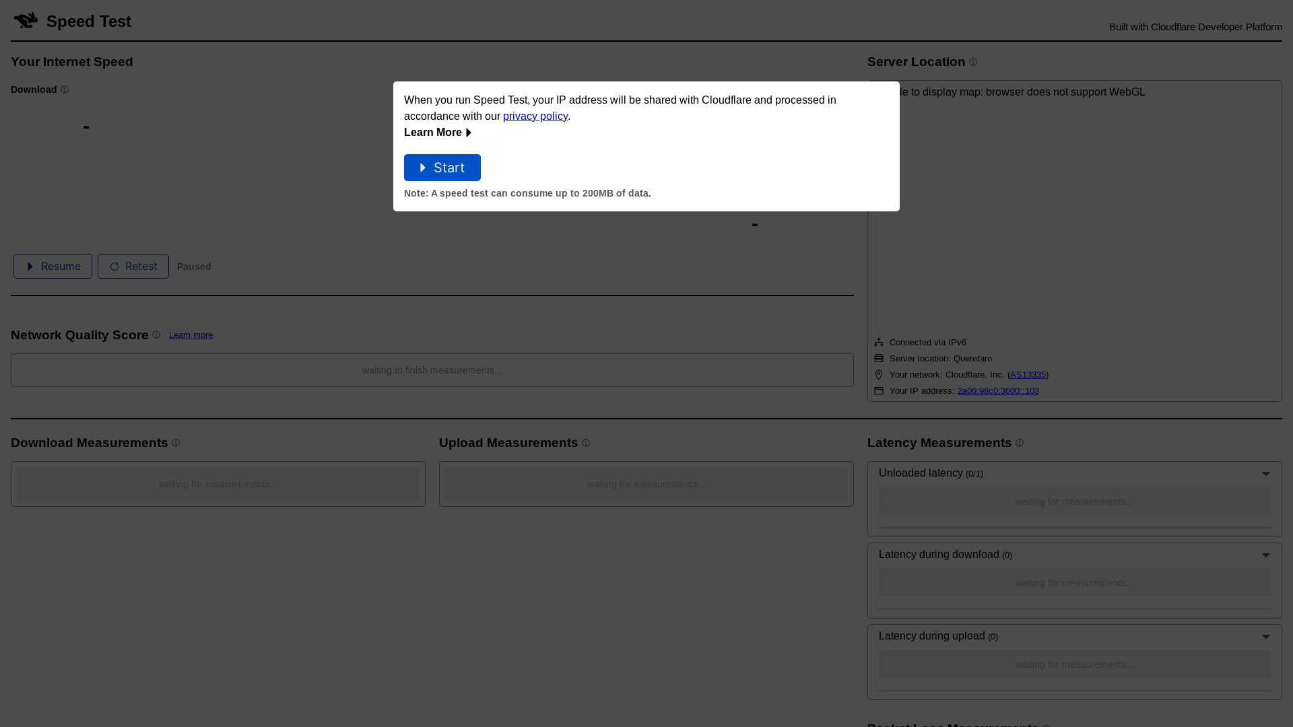
Task: Collapse the Latency during download arrow
Action: pyautogui.click(x=1266, y=555)
